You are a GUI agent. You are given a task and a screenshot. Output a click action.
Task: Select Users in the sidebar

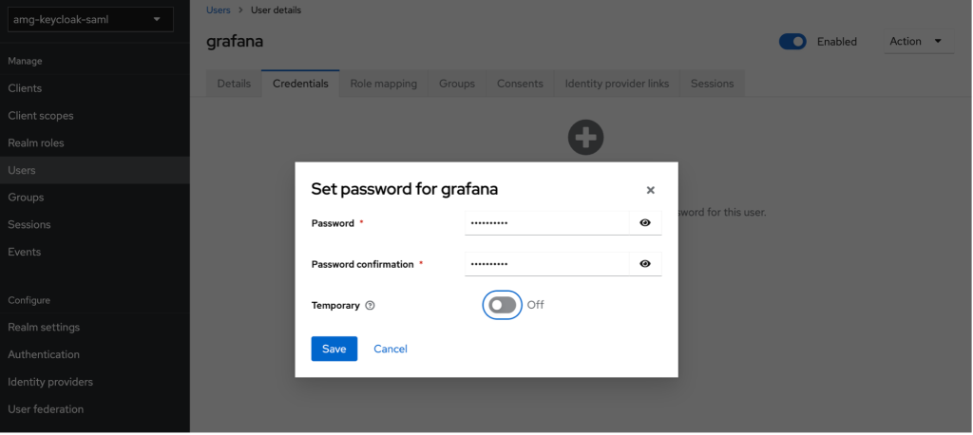coord(95,170)
